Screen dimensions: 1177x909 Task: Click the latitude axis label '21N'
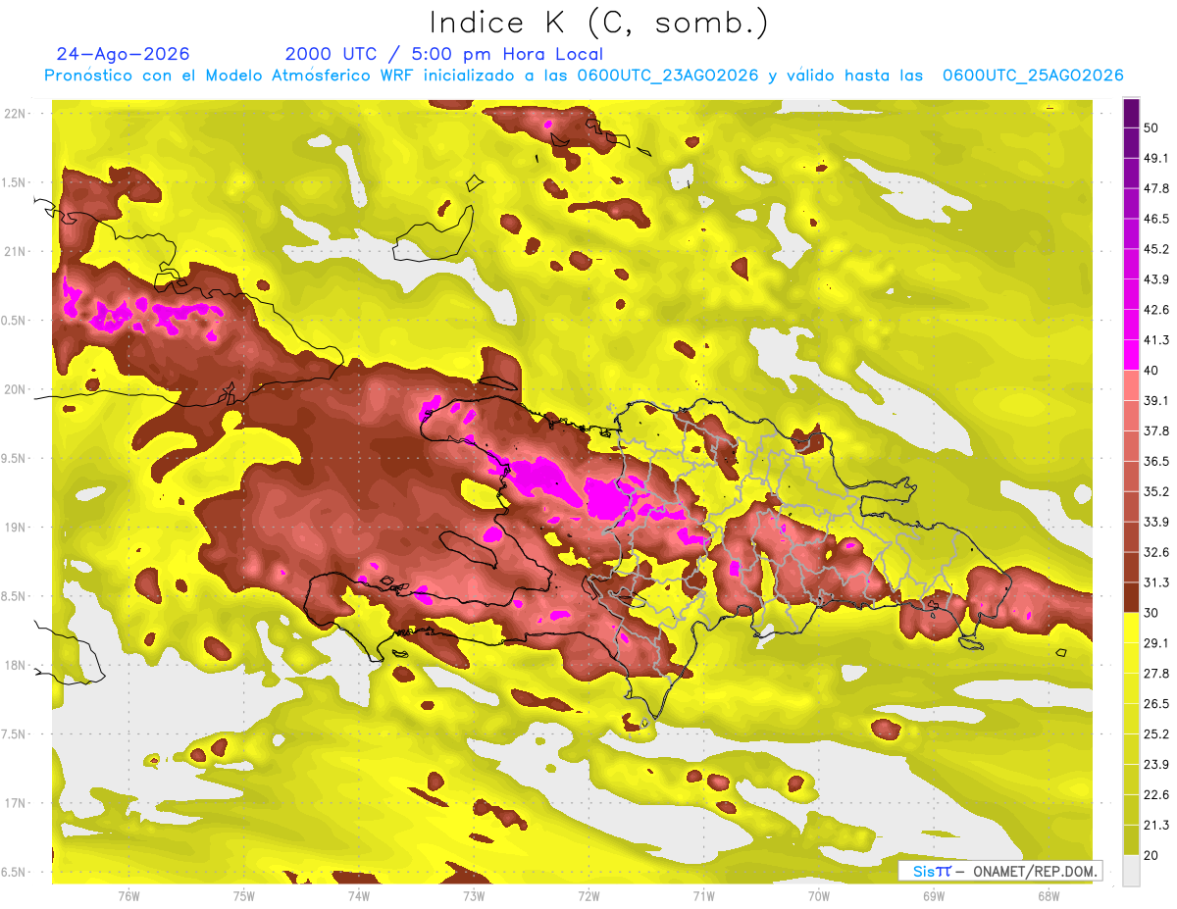pos(16,251)
